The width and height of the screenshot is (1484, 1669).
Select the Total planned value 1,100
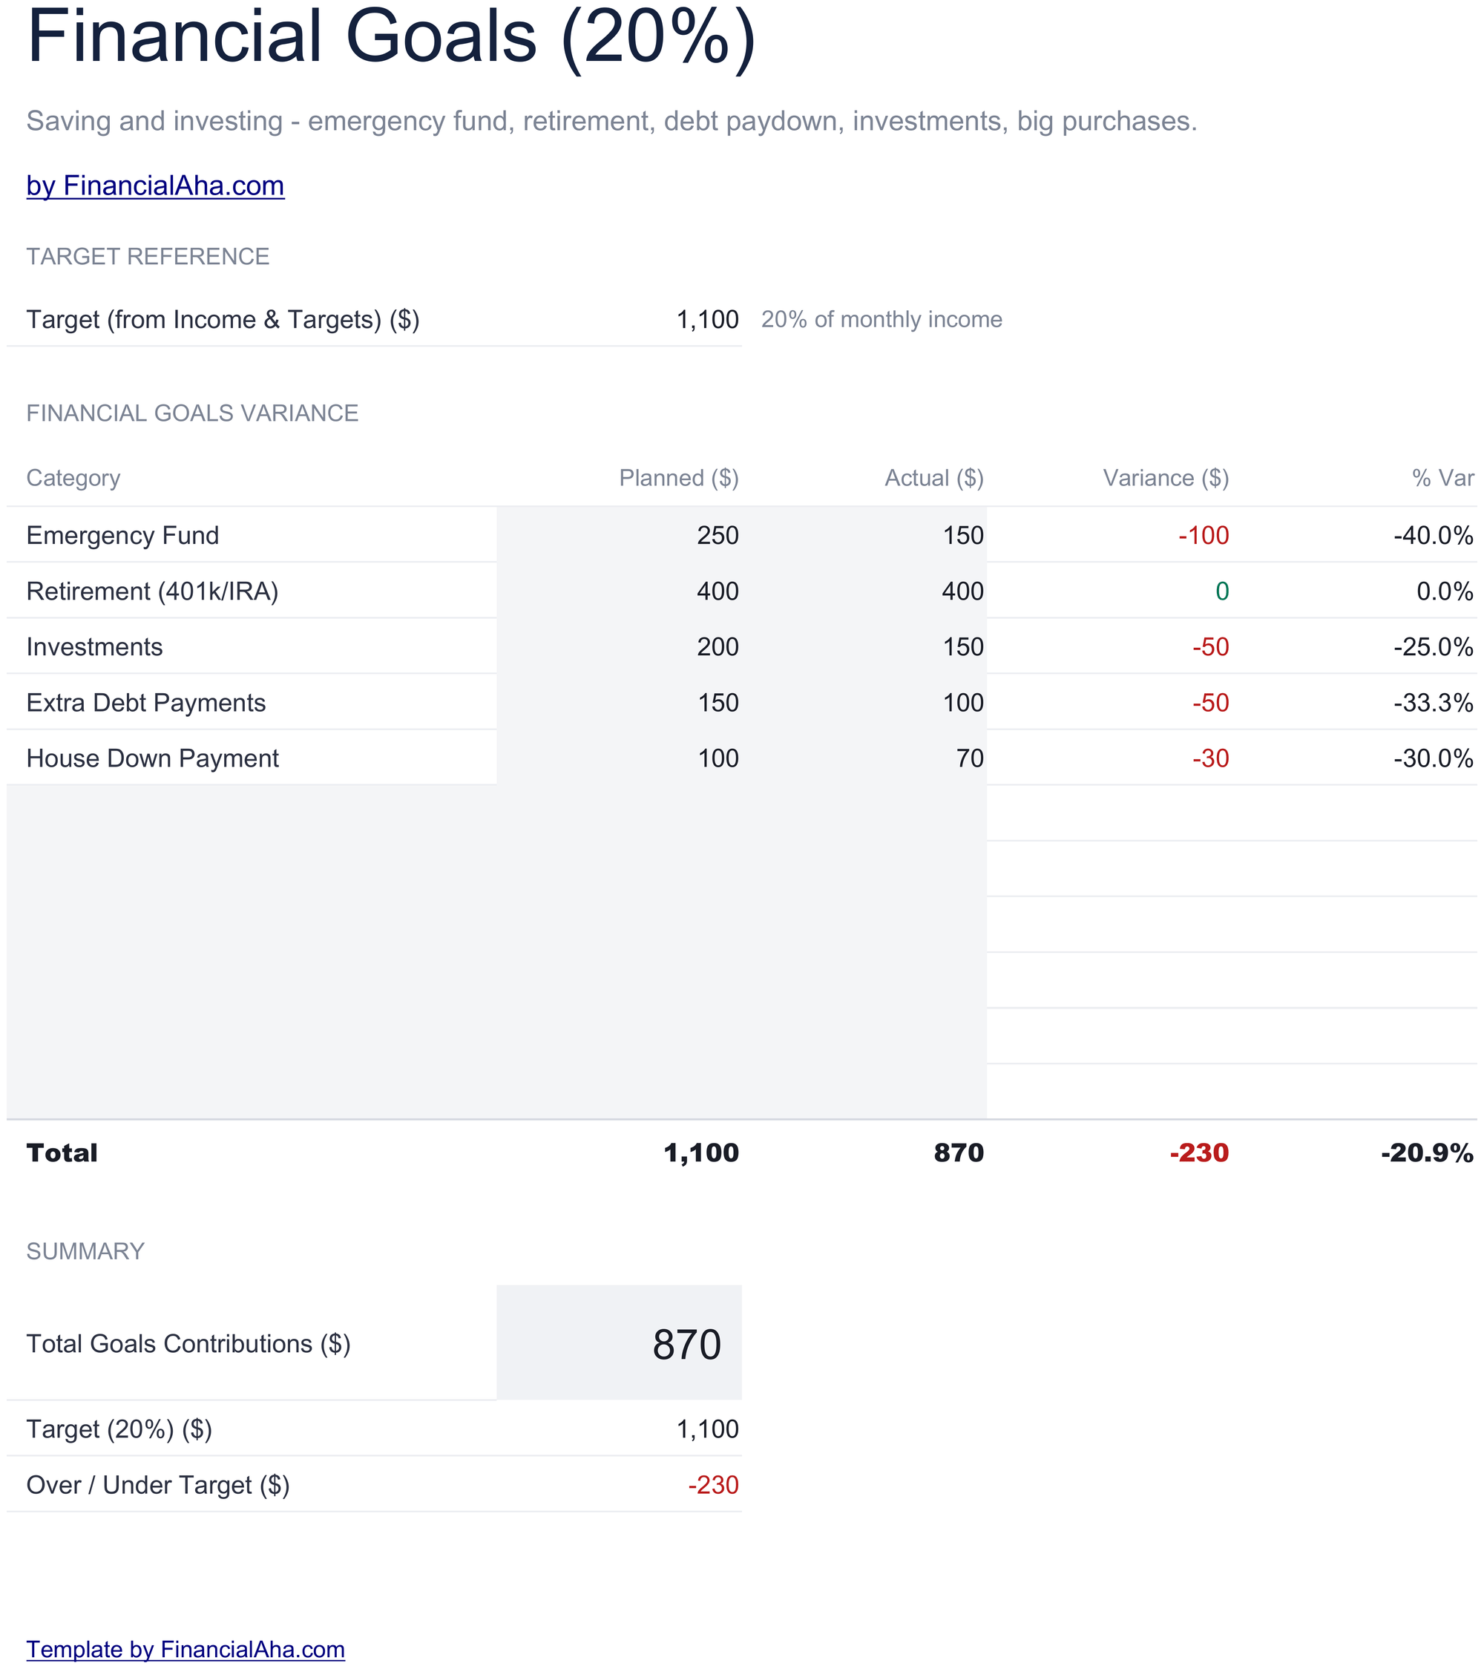pos(701,1153)
